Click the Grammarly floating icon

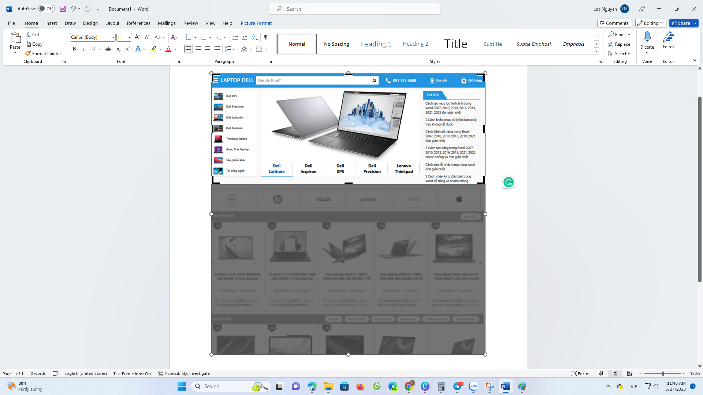(x=509, y=182)
